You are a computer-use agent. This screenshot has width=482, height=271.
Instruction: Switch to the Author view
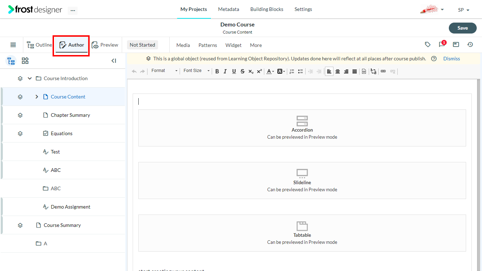[72, 45]
